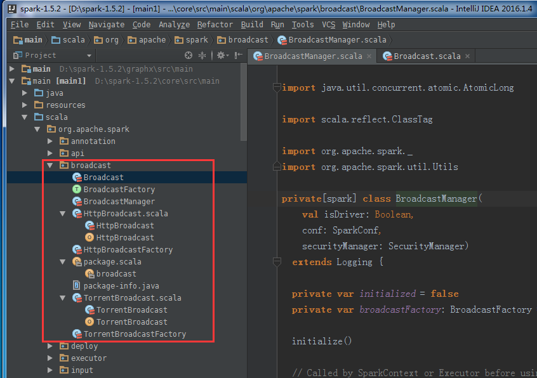Switch to the BroadcastManager.scala editor tab
This screenshot has height=378, width=537.
[x=313, y=56]
